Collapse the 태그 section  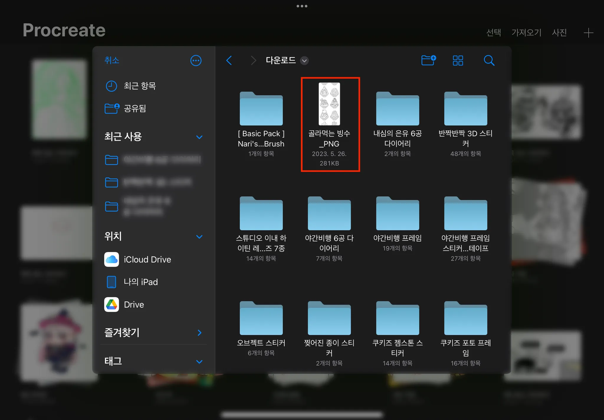pyautogui.click(x=199, y=362)
